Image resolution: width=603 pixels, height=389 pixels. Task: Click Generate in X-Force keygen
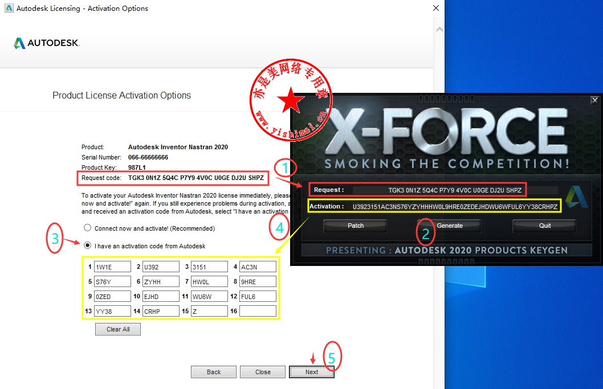(x=449, y=226)
